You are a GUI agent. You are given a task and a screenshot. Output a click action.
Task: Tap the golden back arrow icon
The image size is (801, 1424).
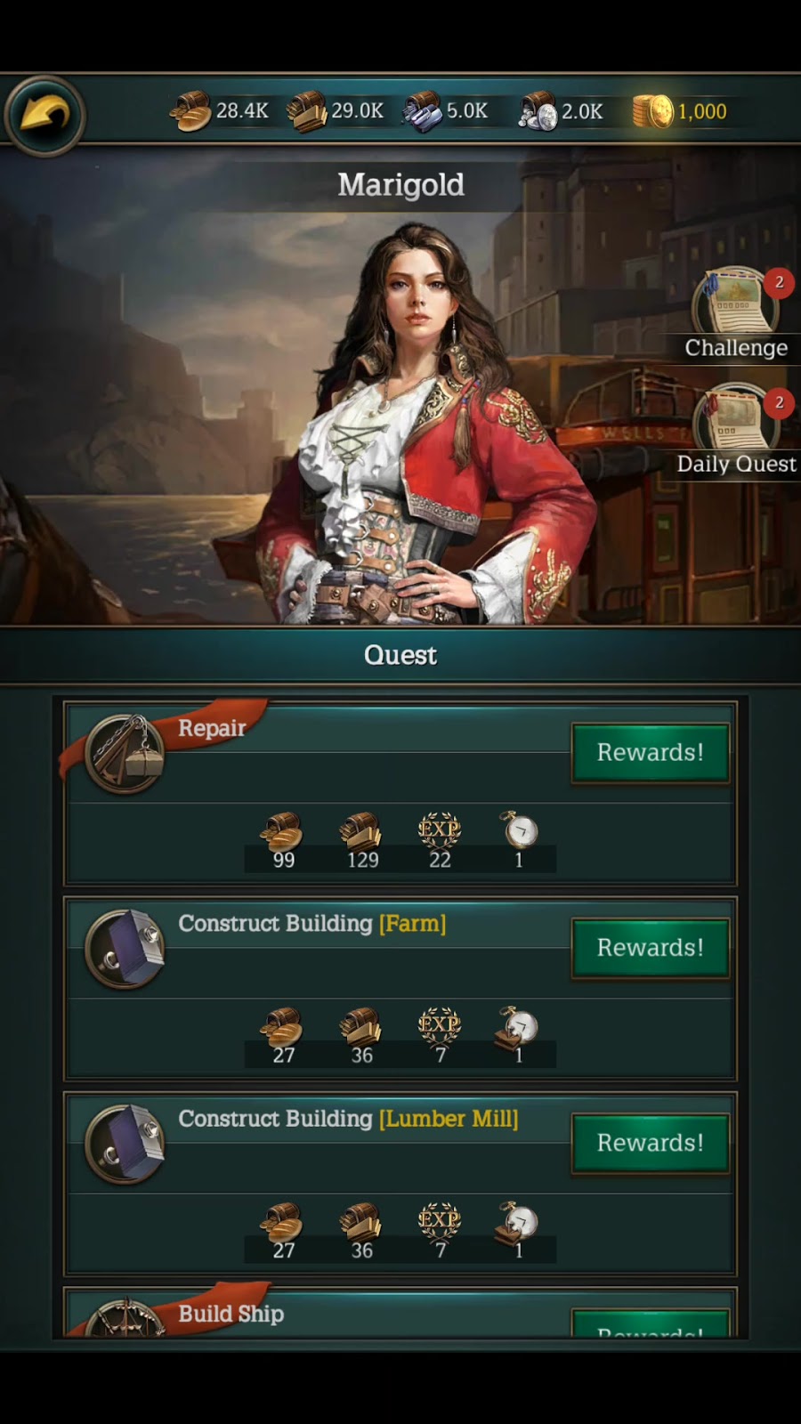pyautogui.click(x=44, y=114)
